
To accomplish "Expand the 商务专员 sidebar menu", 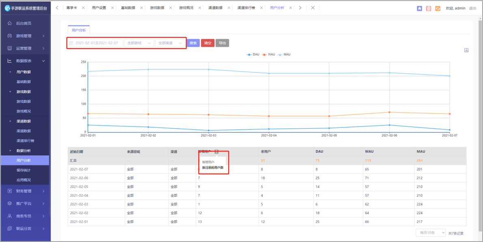I will tap(25, 216).
